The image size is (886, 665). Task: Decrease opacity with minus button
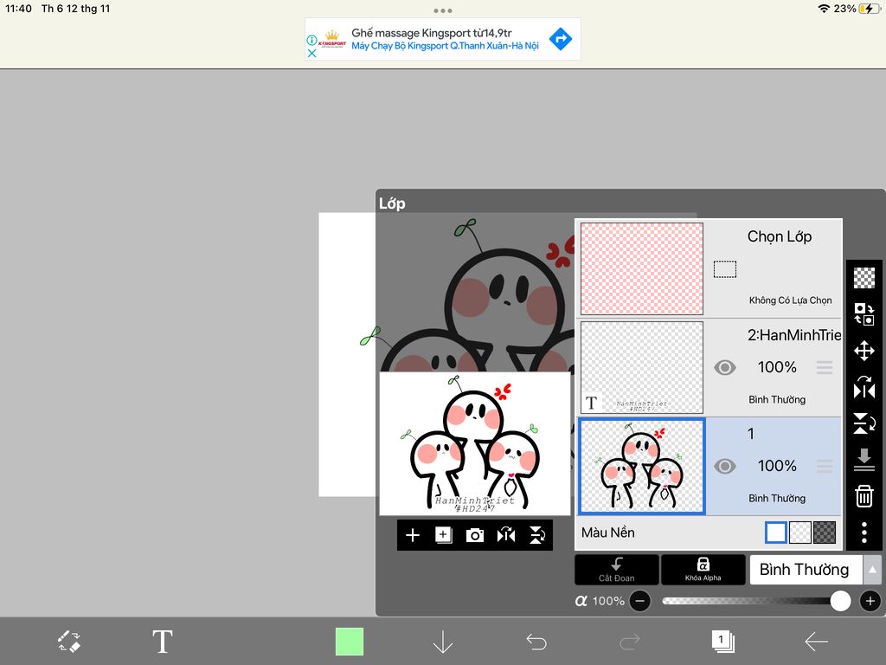[x=639, y=601]
